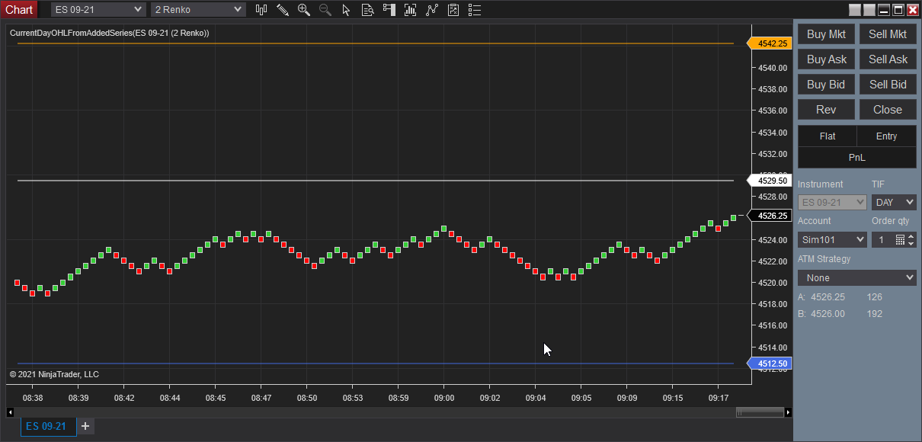Screen dimensions: 922x442
Task: Add a new chart tab with plus
Action: tap(85, 426)
